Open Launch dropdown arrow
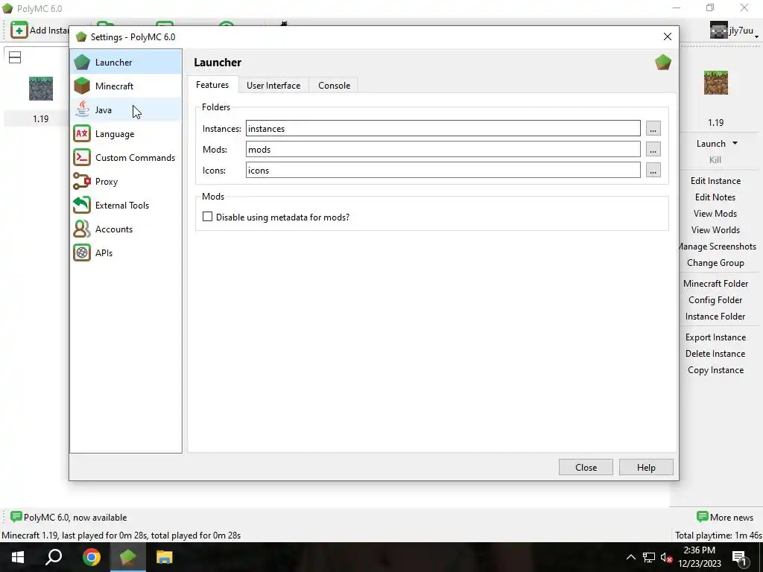The width and height of the screenshot is (763, 572). pos(735,143)
